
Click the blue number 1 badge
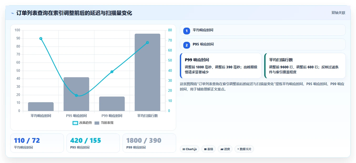187,31
